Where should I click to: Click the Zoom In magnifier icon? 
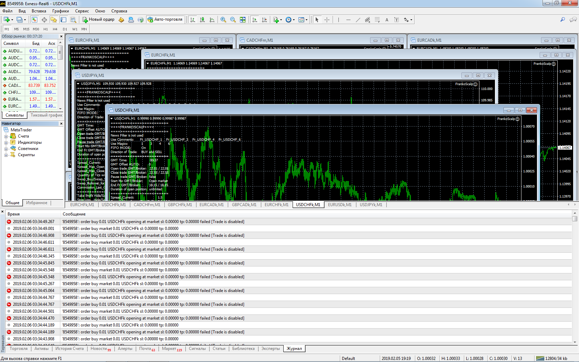(223, 20)
